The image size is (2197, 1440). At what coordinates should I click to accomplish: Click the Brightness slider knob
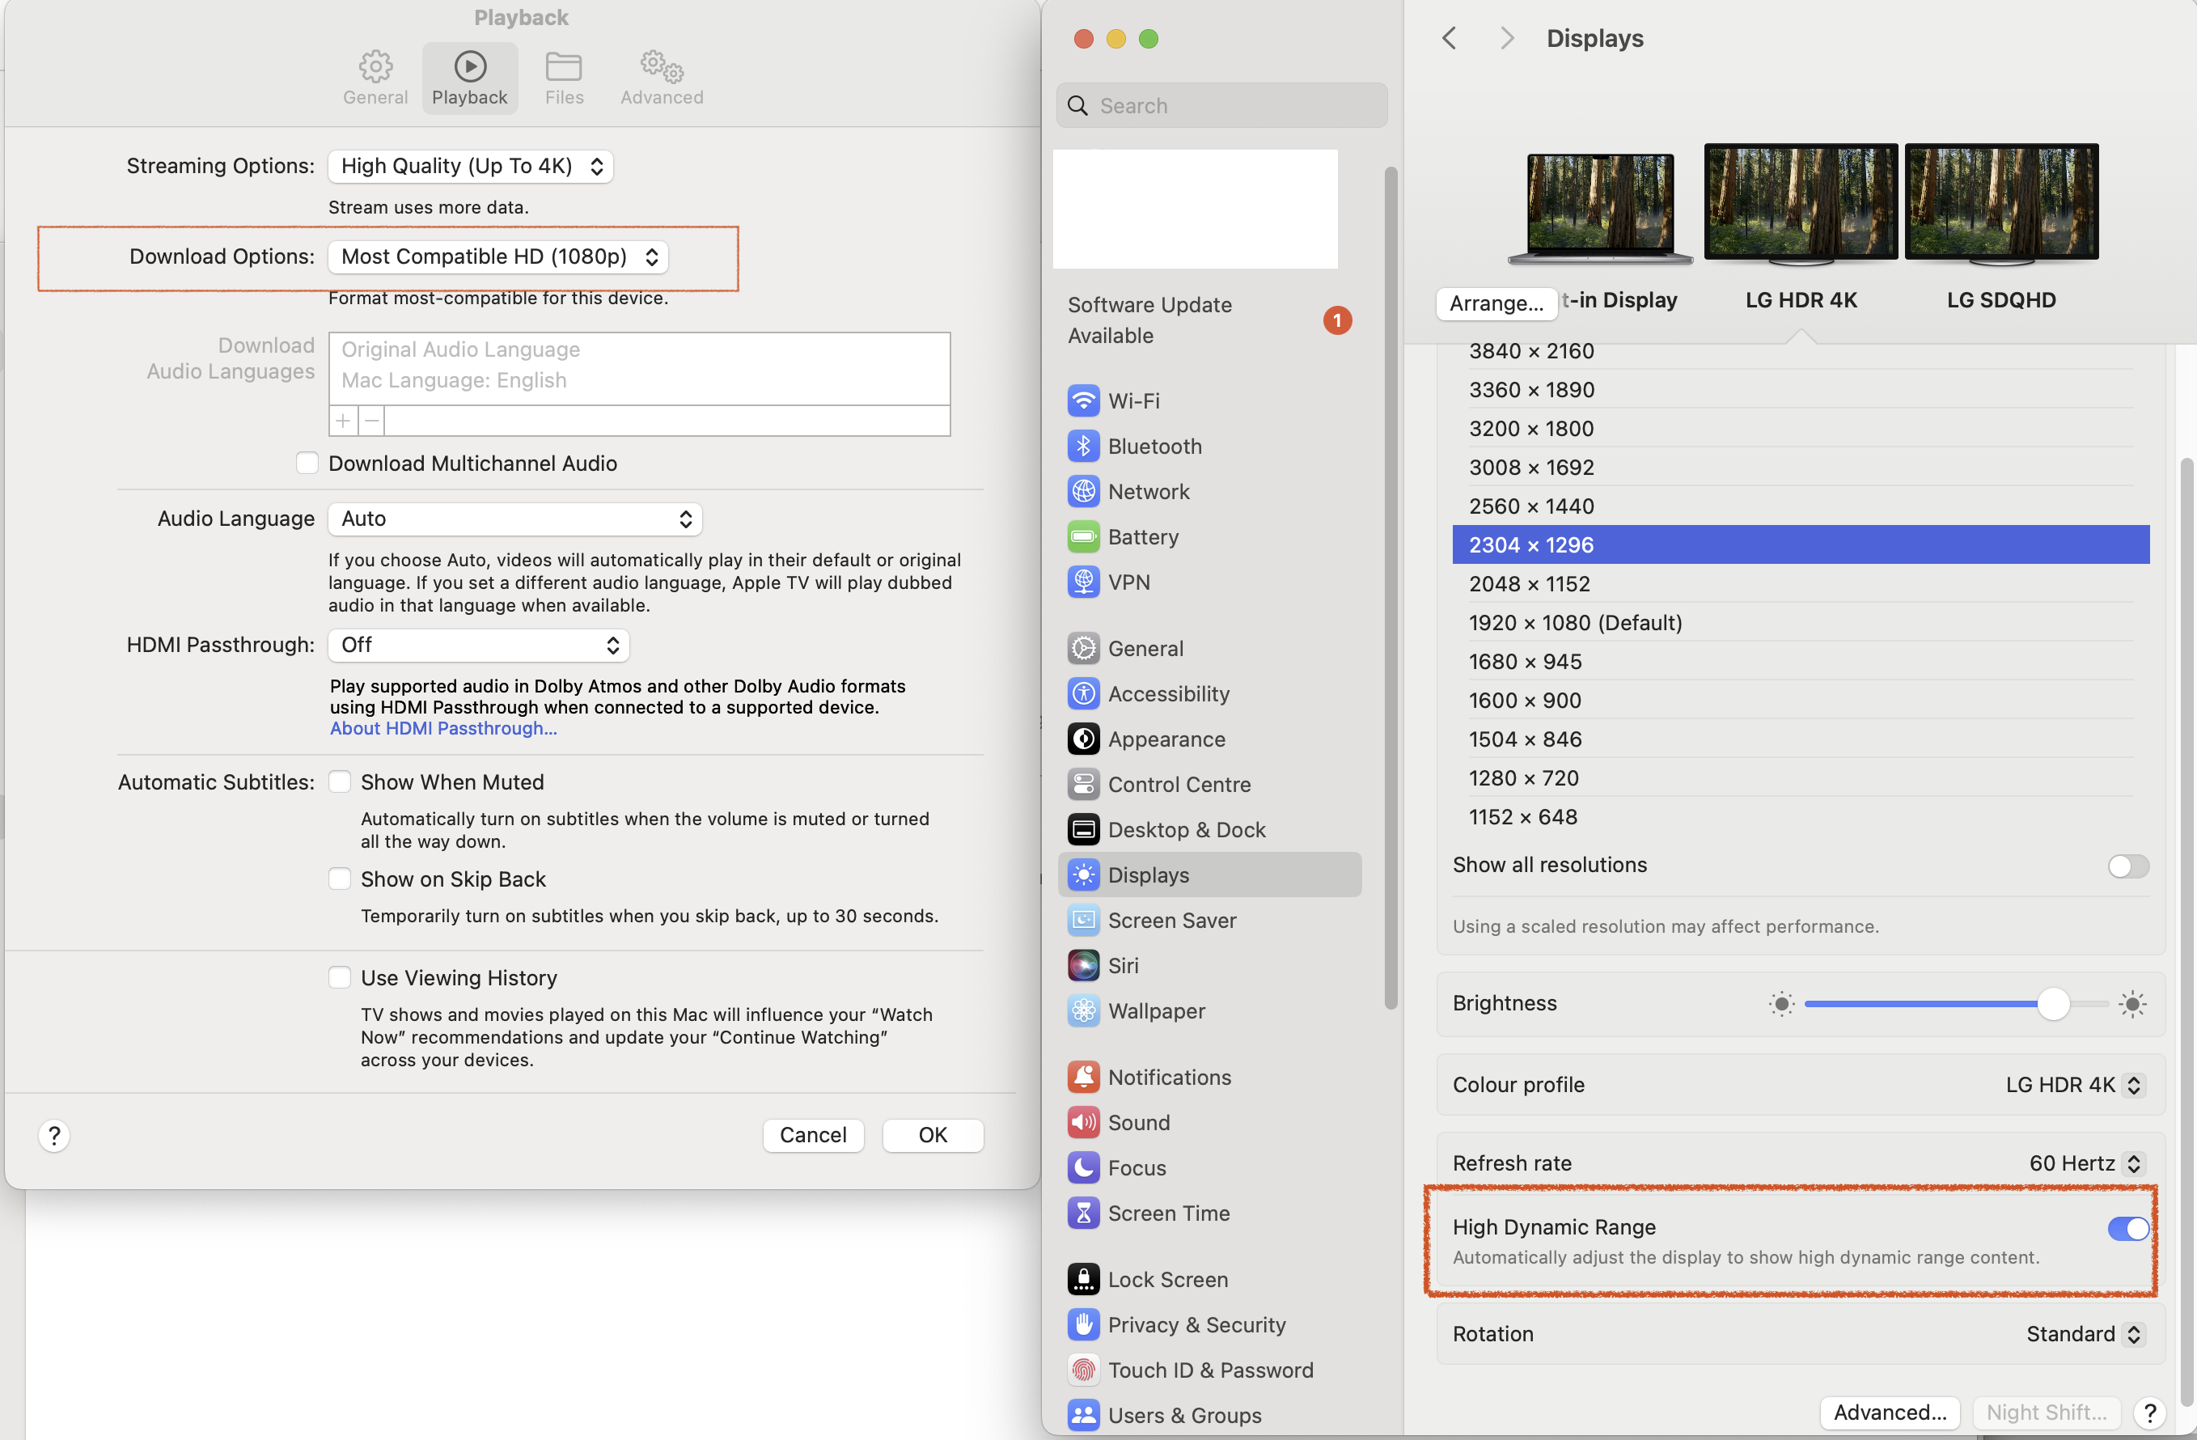click(x=2053, y=1003)
